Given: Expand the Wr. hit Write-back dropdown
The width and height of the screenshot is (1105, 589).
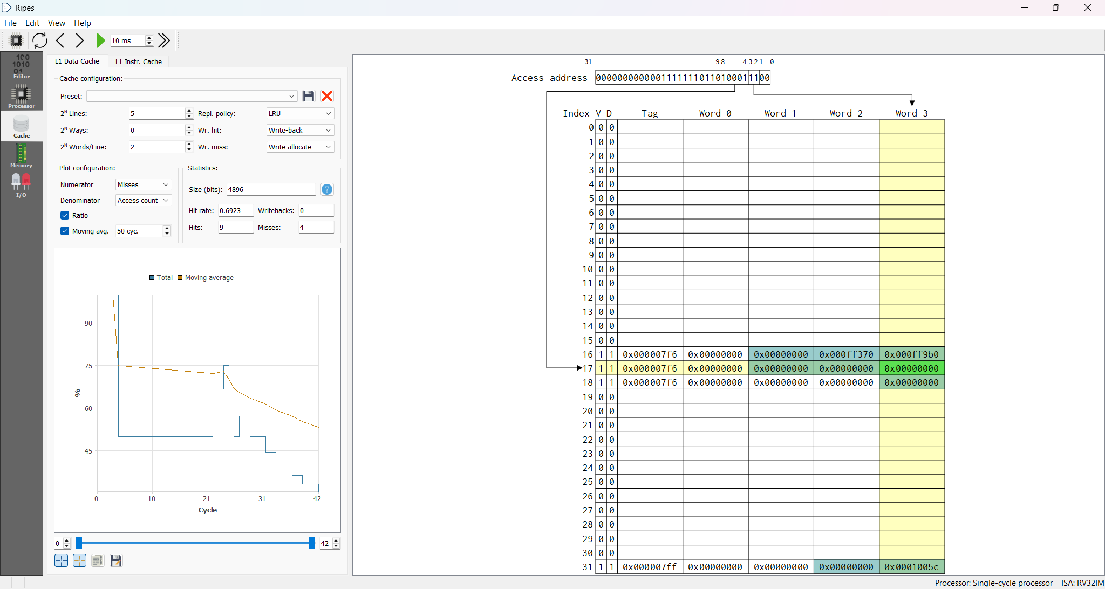Looking at the screenshot, I should 300,130.
